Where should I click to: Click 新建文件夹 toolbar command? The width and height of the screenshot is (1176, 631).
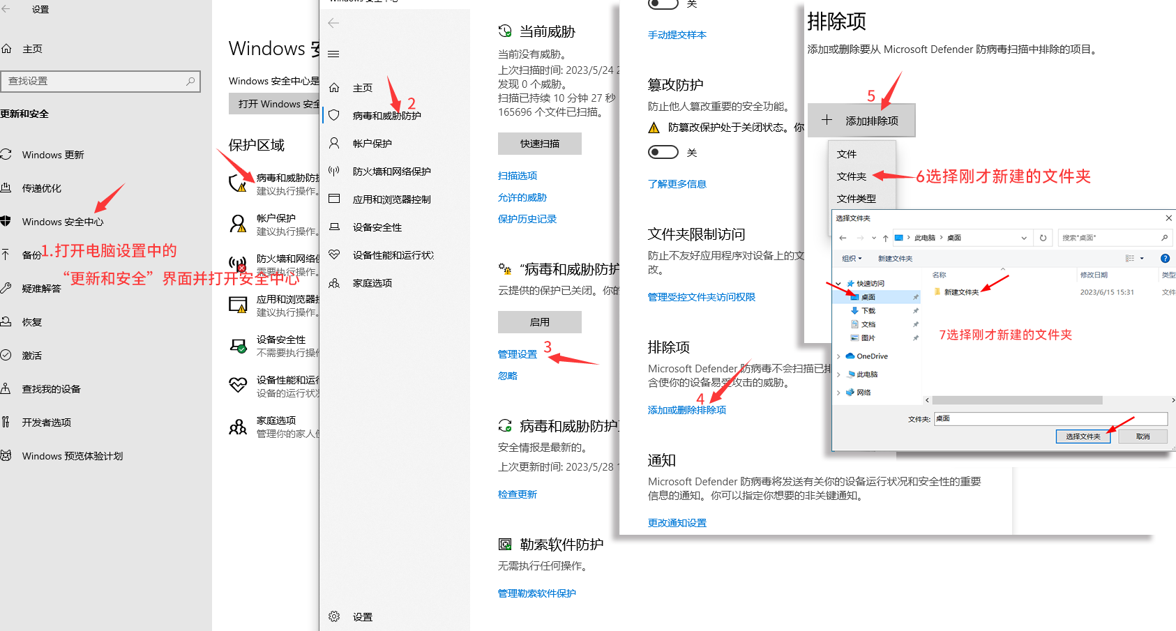(895, 259)
